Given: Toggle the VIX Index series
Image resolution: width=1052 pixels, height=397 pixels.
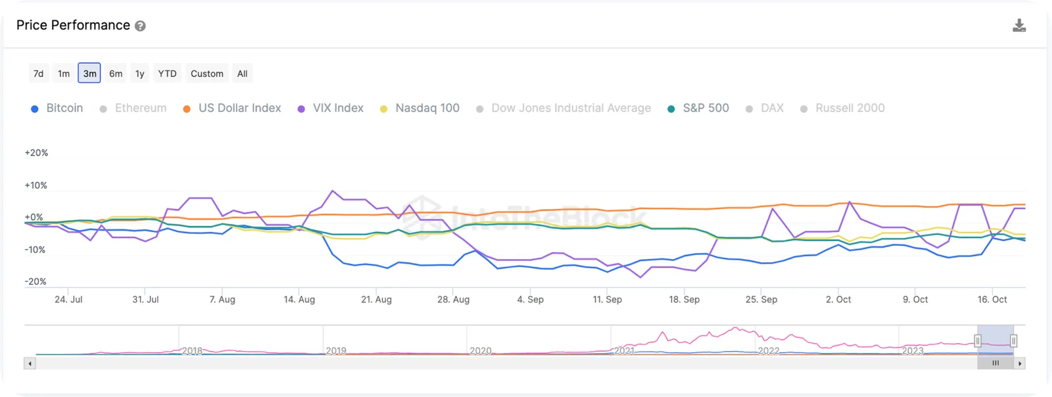Looking at the screenshot, I should tap(331, 108).
